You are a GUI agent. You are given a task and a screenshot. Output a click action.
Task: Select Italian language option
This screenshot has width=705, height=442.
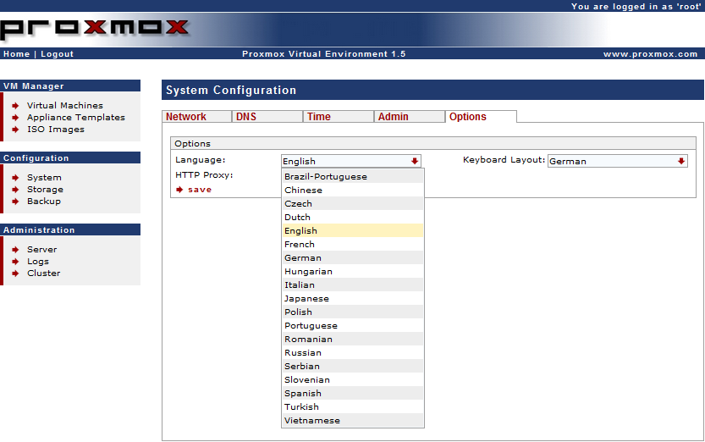coord(353,285)
